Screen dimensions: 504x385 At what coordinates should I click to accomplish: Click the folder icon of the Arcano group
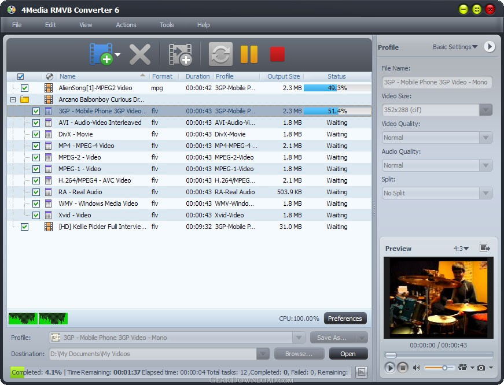click(25, 99)
